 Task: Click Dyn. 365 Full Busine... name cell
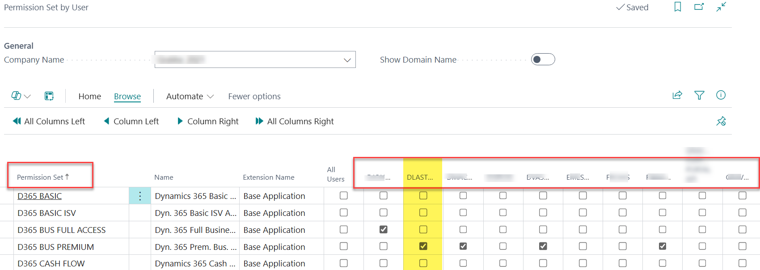(195, 230)
